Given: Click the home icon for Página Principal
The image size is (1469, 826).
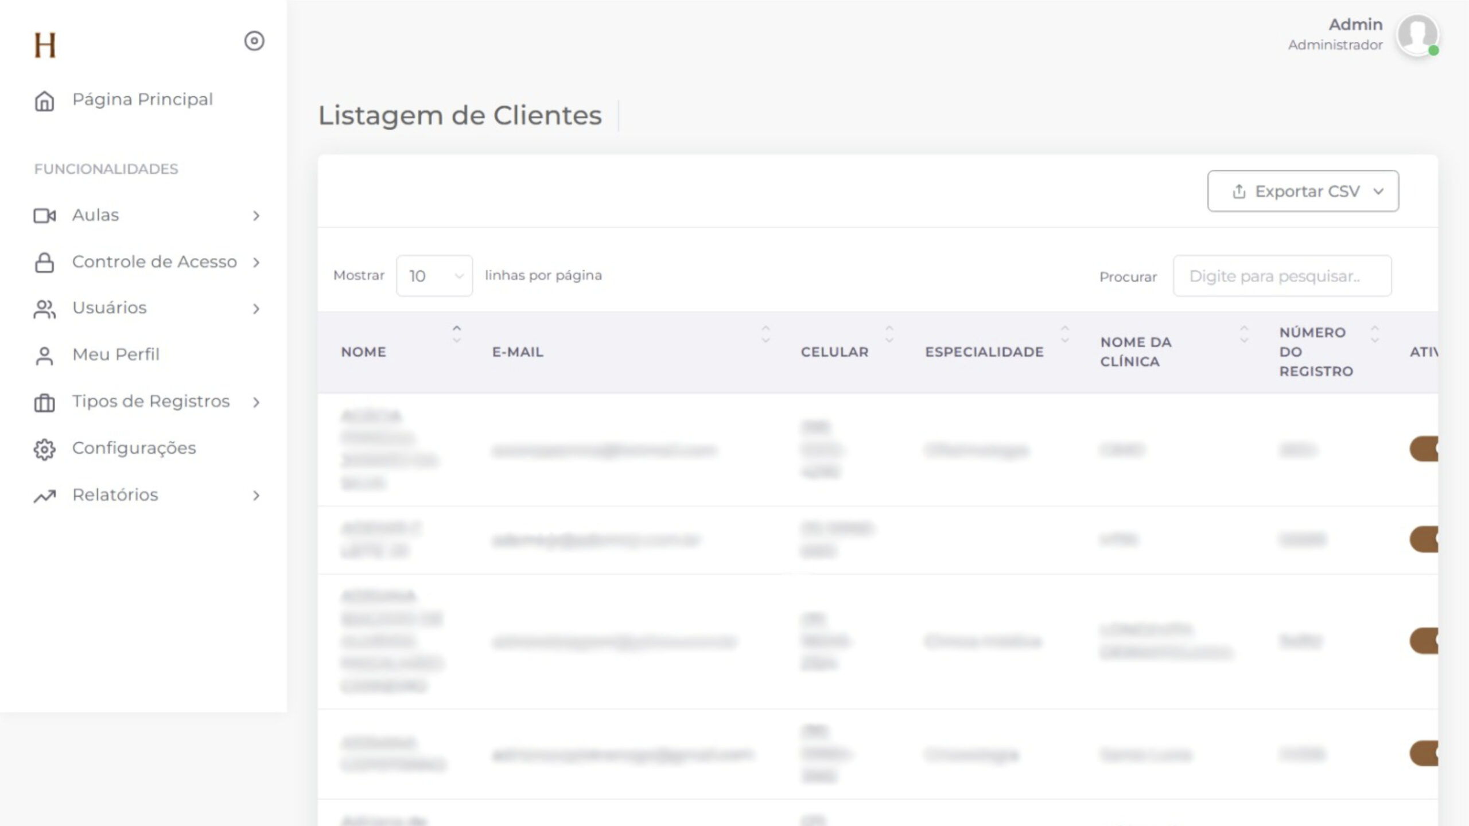Looking at the screenshot, I should click(44, 100).
